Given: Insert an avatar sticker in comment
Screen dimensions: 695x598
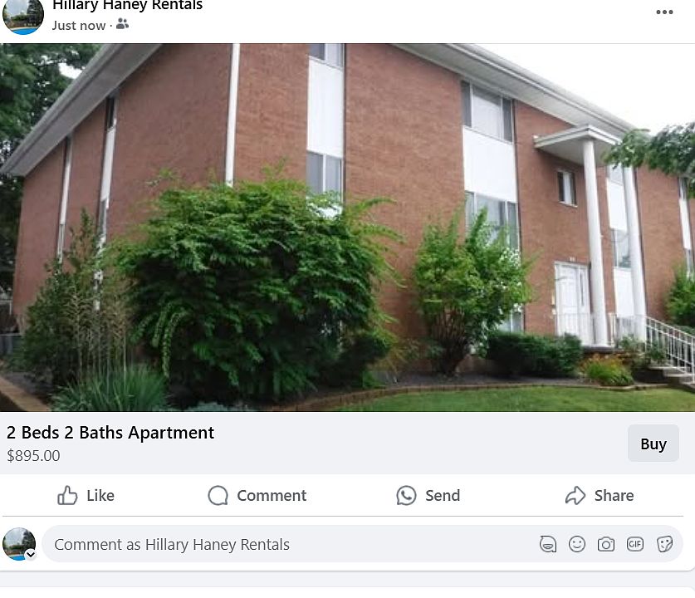Looking at the screenshot, I should click(548, 544).
